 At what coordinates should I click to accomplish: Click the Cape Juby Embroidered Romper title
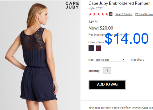119,4
